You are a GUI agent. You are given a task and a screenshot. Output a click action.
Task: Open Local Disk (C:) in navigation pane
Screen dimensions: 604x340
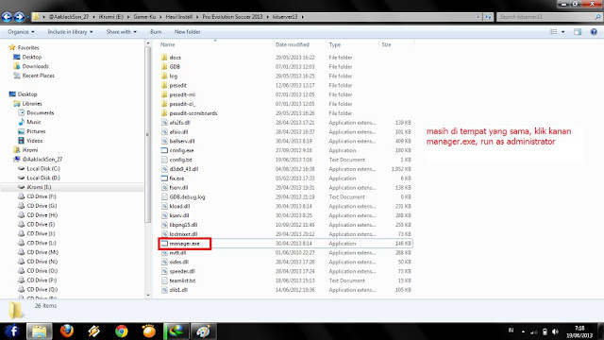43,168
